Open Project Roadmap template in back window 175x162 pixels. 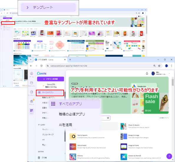click(x=95, y=45)
